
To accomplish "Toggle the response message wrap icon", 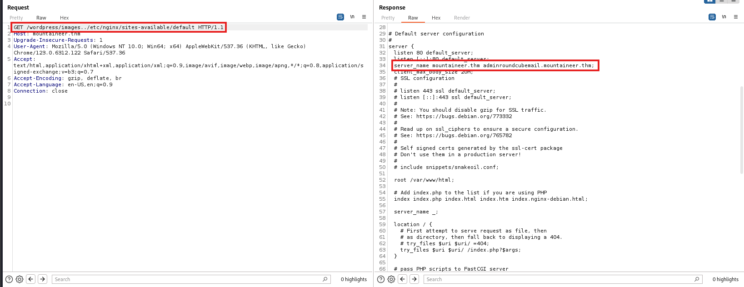I will click(712, 17).
